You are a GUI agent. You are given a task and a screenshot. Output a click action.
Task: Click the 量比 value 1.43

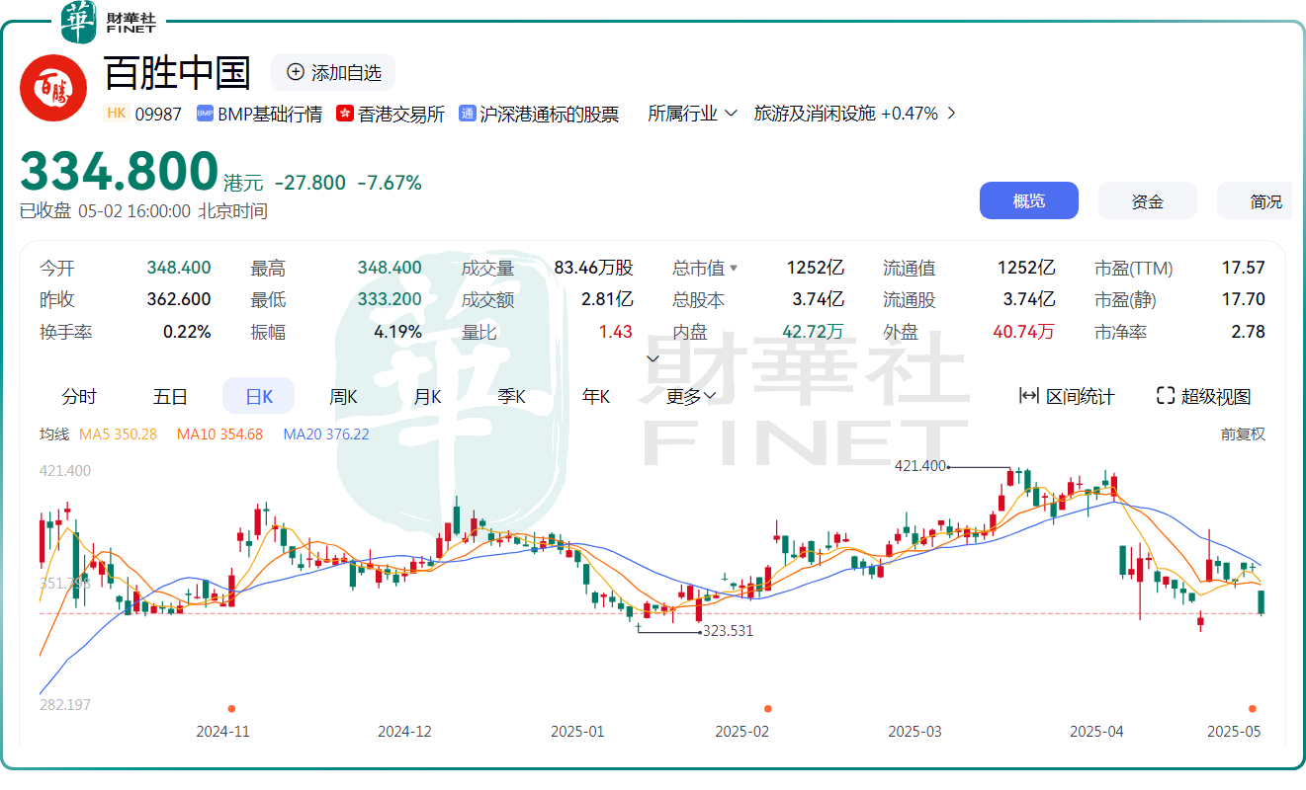point(616,332)
